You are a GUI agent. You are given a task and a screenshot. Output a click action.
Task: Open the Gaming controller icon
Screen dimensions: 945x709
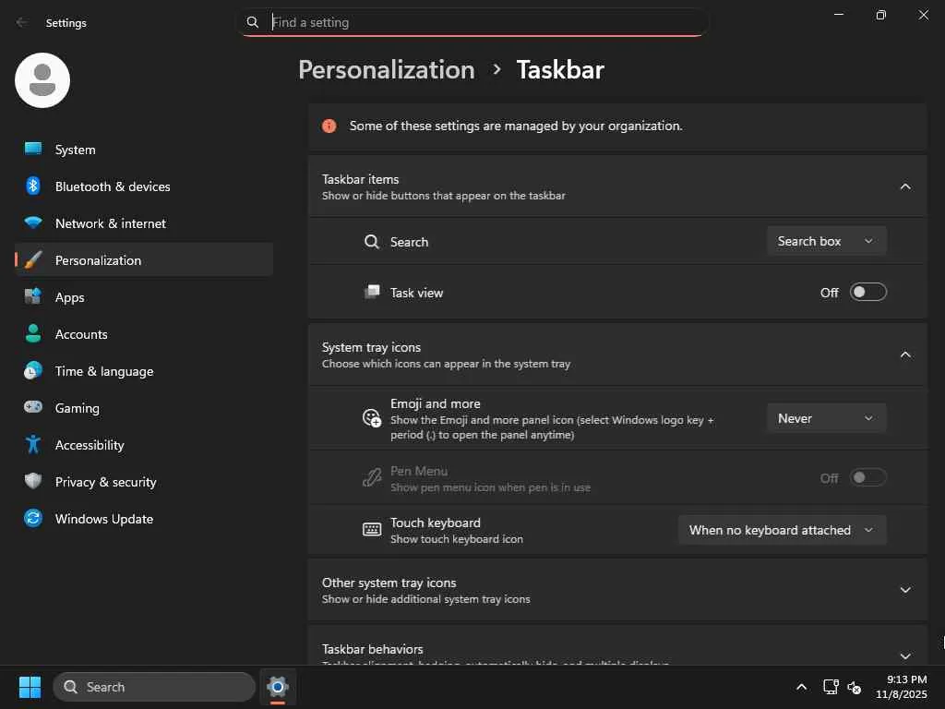coord(33,408)
